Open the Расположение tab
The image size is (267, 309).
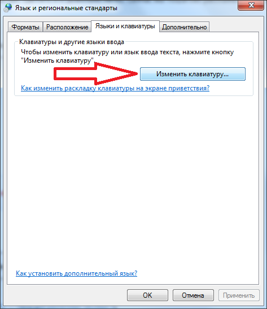point(67,27)
